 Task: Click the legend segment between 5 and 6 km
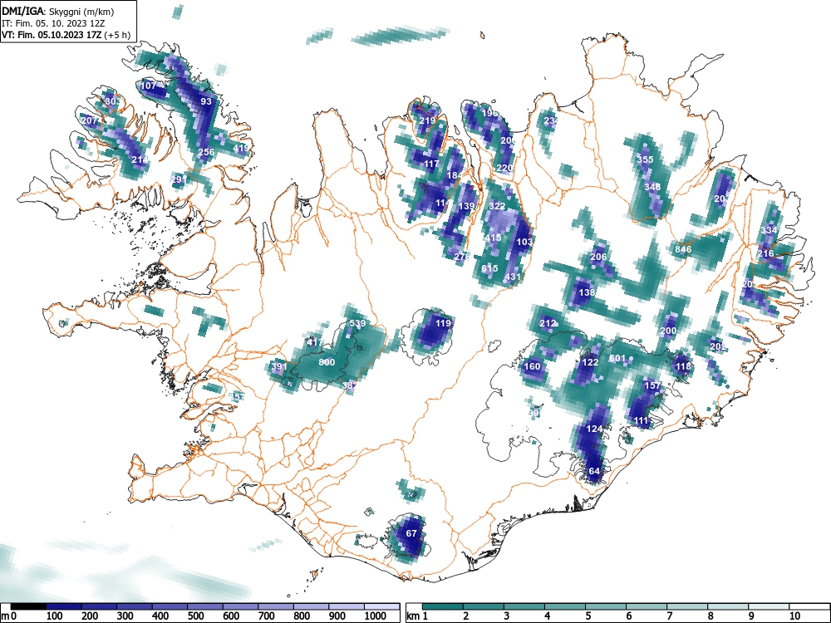tap(606, 606)
